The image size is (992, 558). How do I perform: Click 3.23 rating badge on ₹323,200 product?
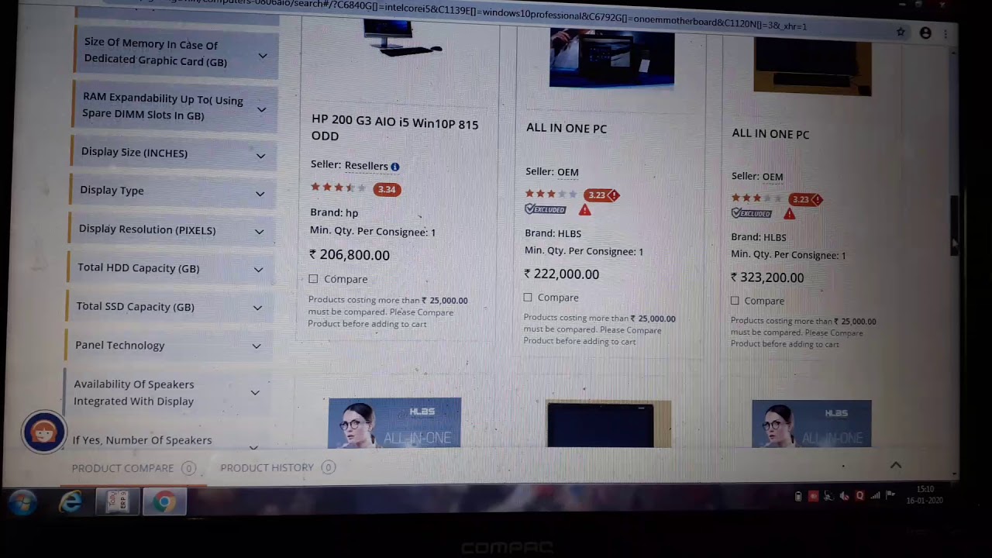(x=805, y=199)
